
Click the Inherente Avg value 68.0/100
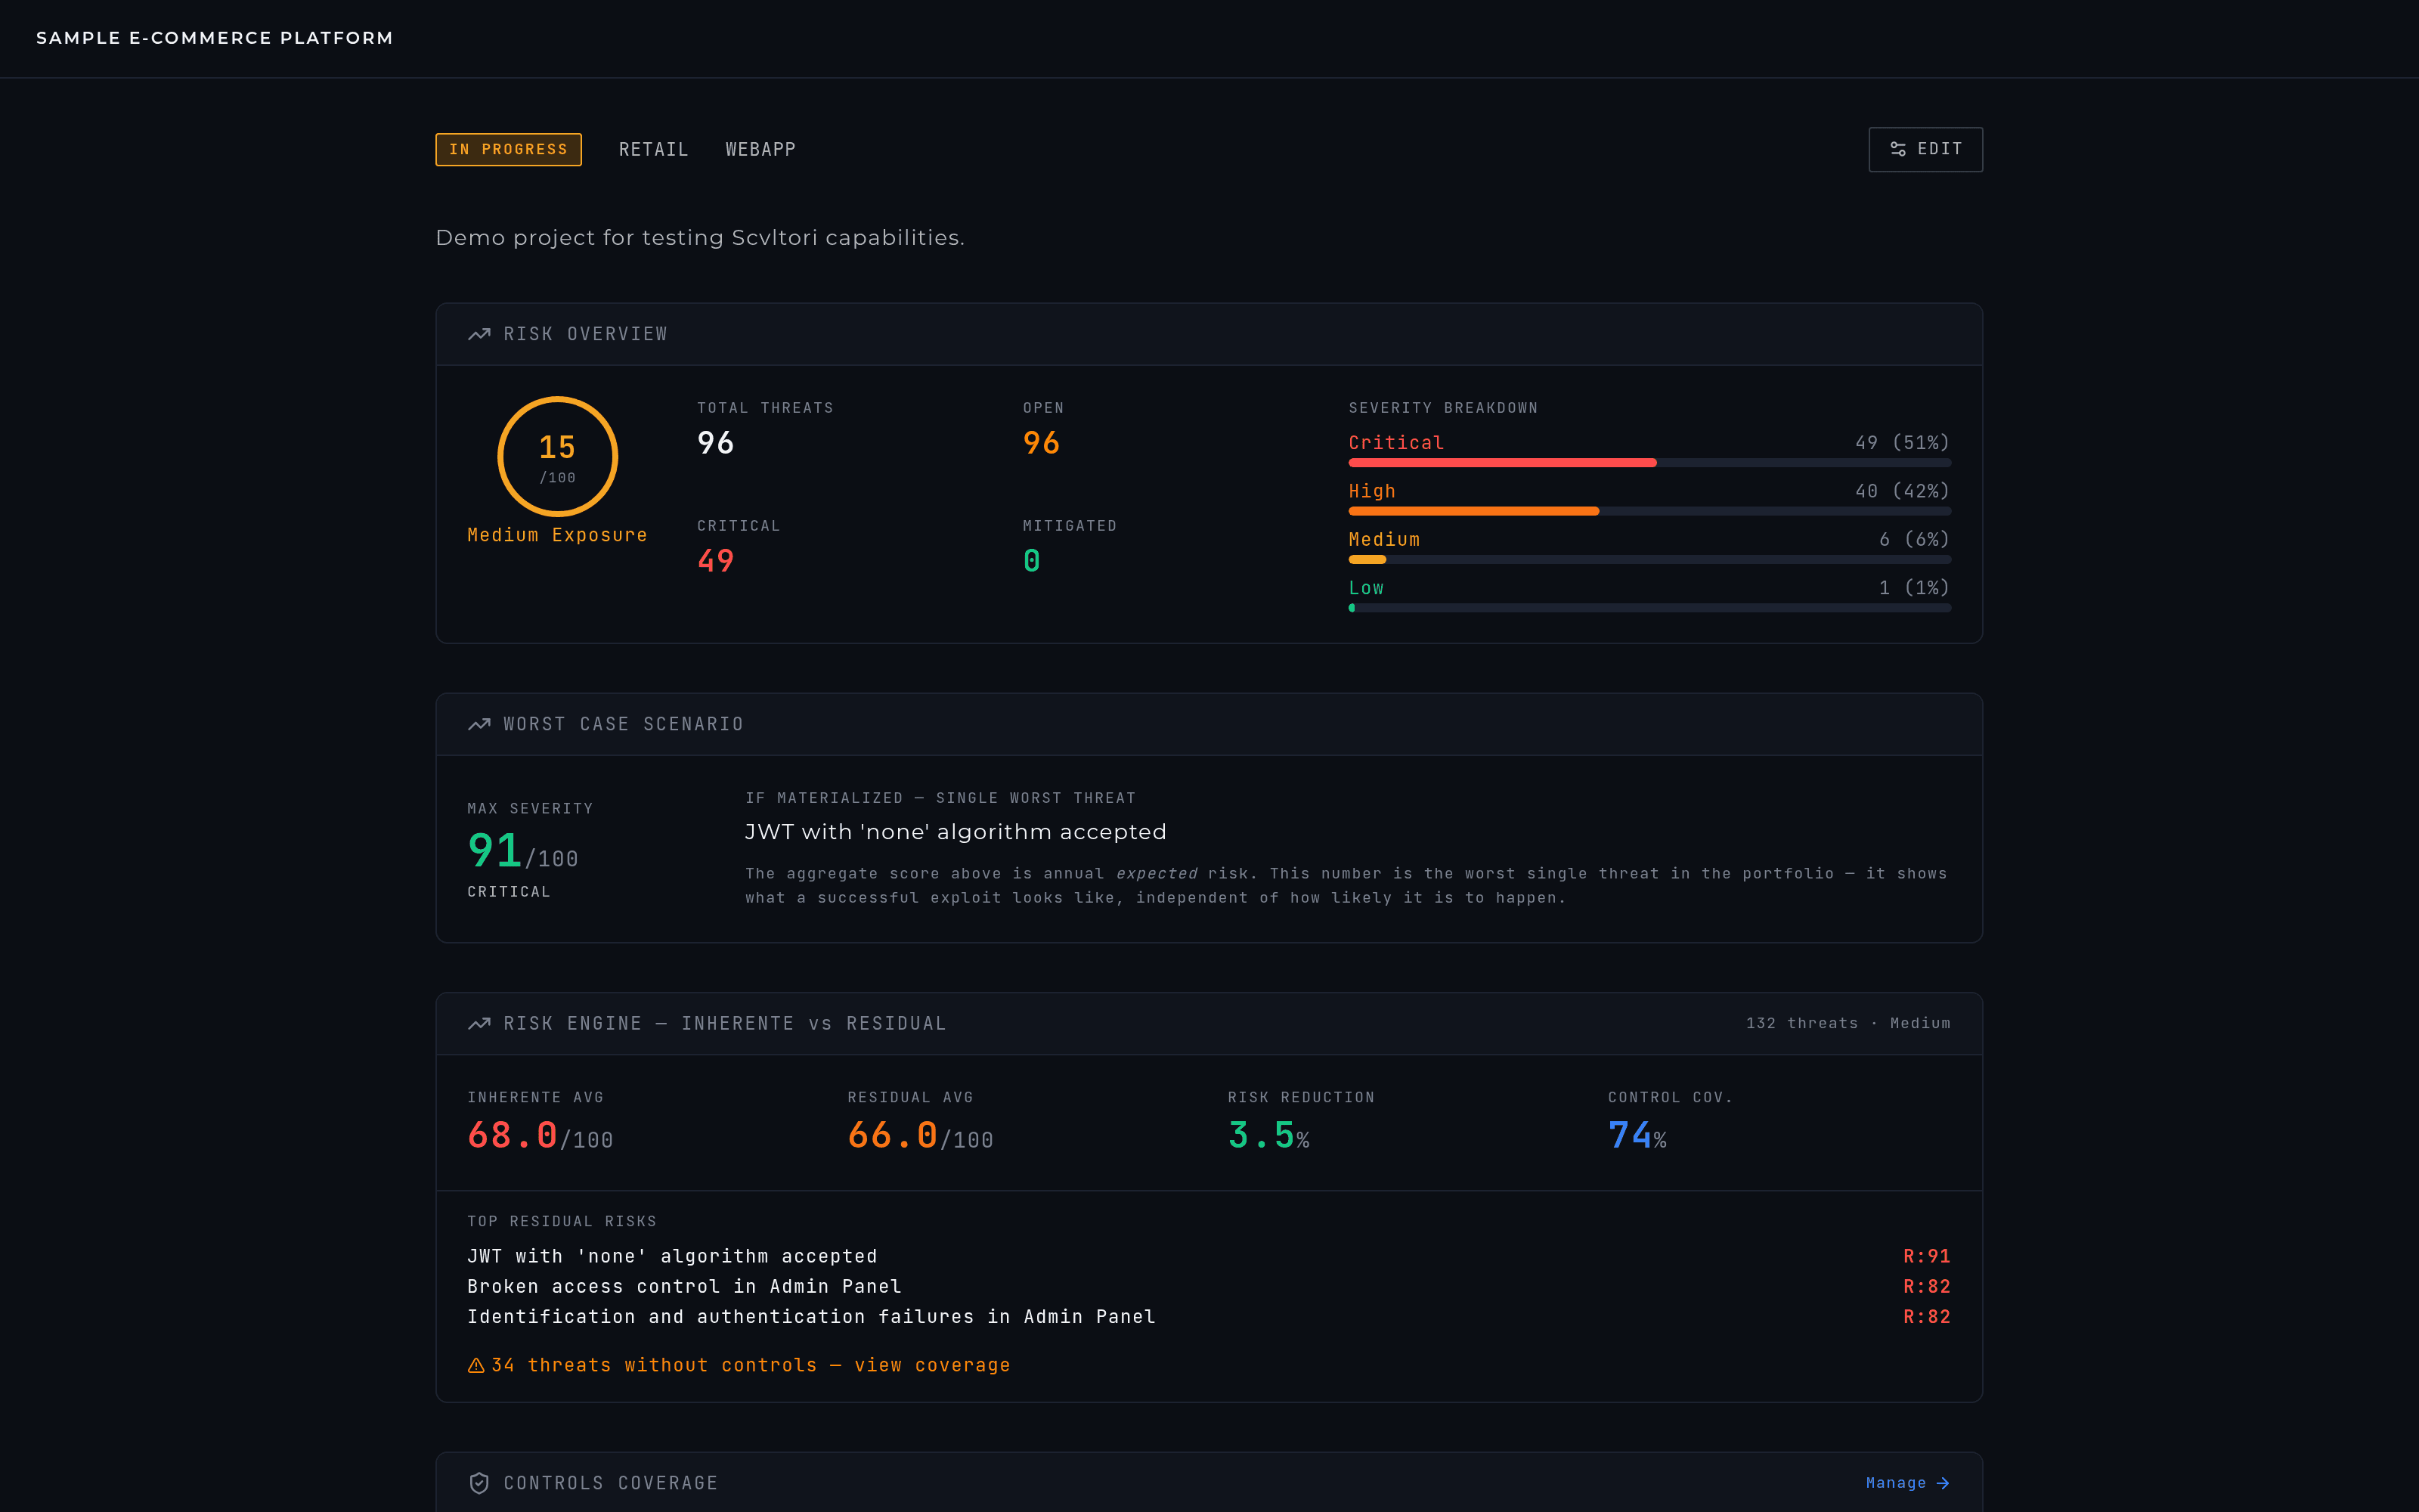[540, 1136]
